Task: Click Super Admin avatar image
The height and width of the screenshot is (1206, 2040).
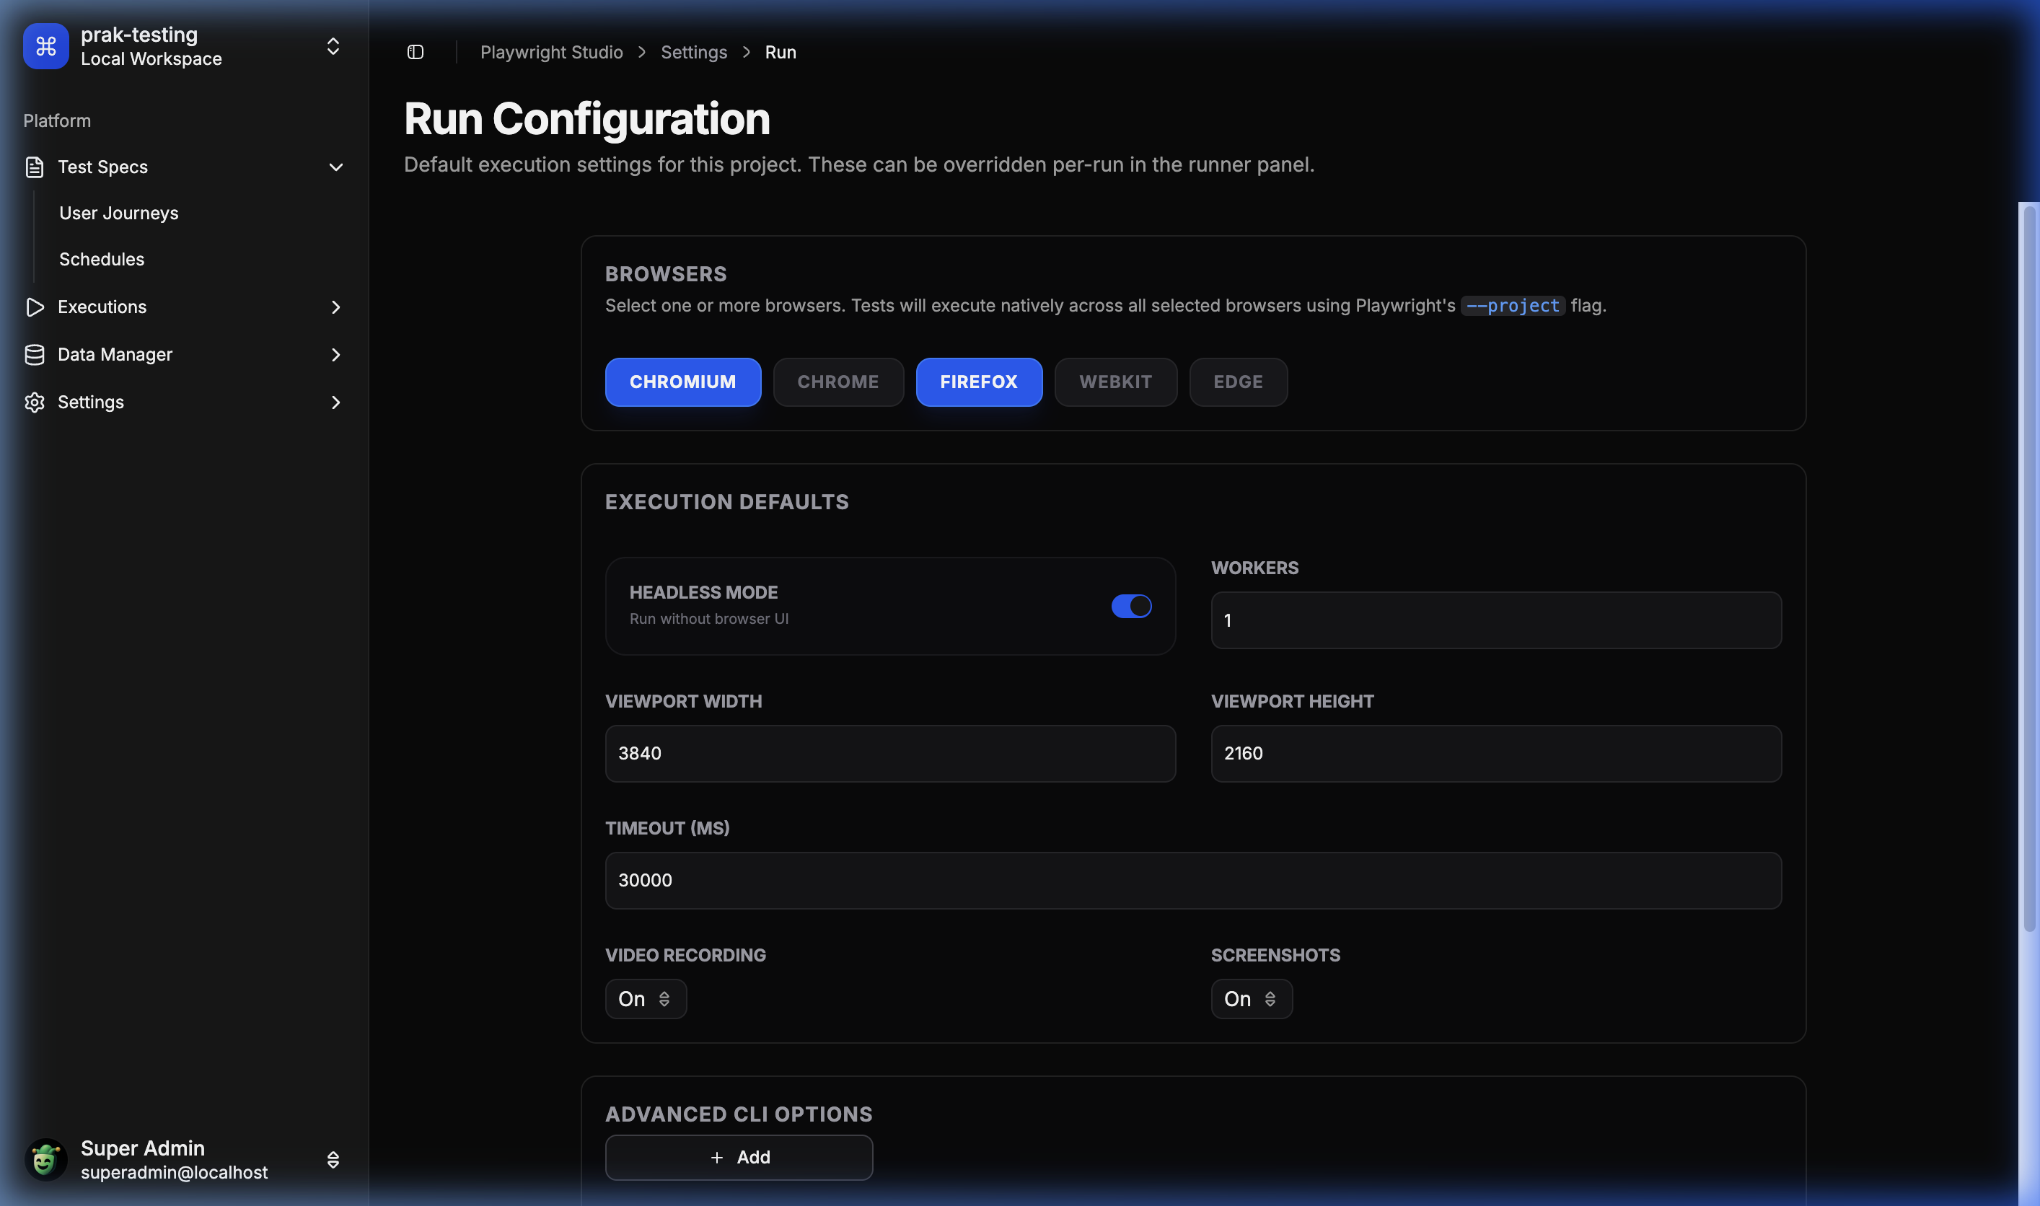Action: point(45,1160)
